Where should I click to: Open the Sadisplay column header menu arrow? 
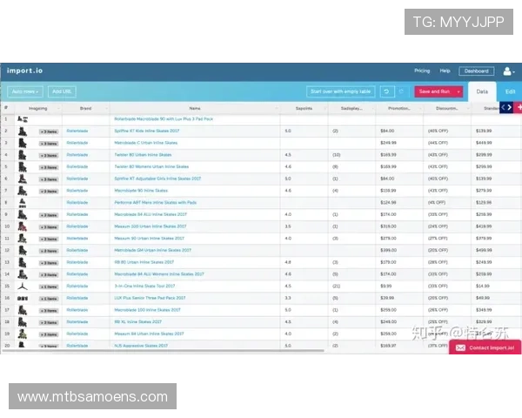373,108
